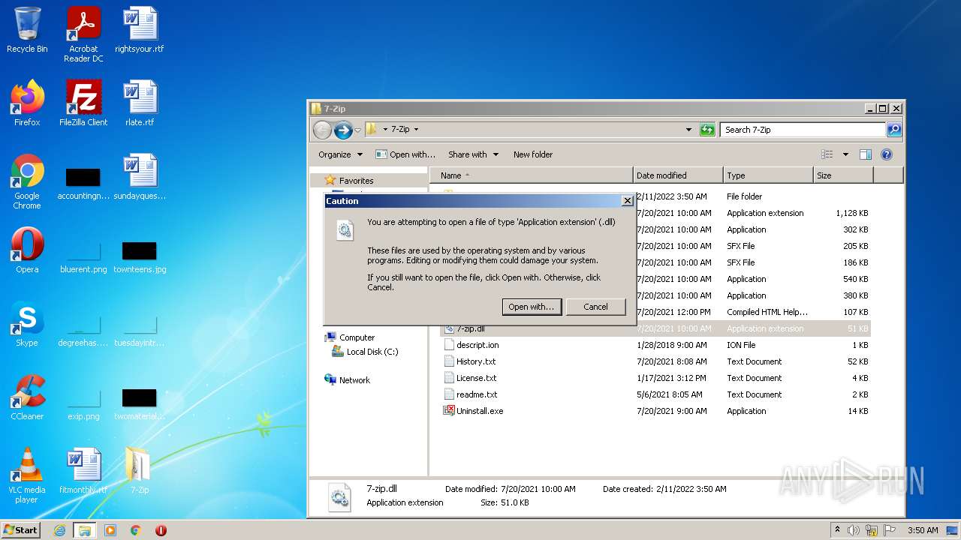Expand the 7-Zip breadcrumb arrow
This screenshot has width=961, height=540.
pyautogui.click(x=416, y=130)
